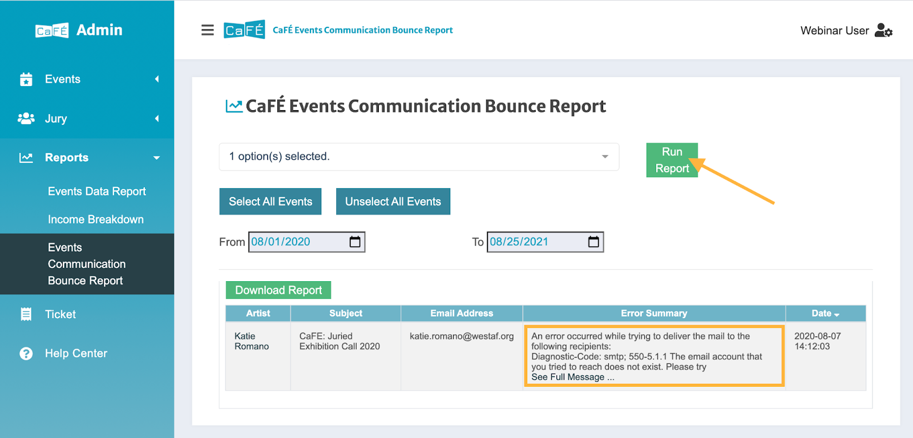
Task: Click the Ticket icon in sidebar
Action: coord(26,314)
